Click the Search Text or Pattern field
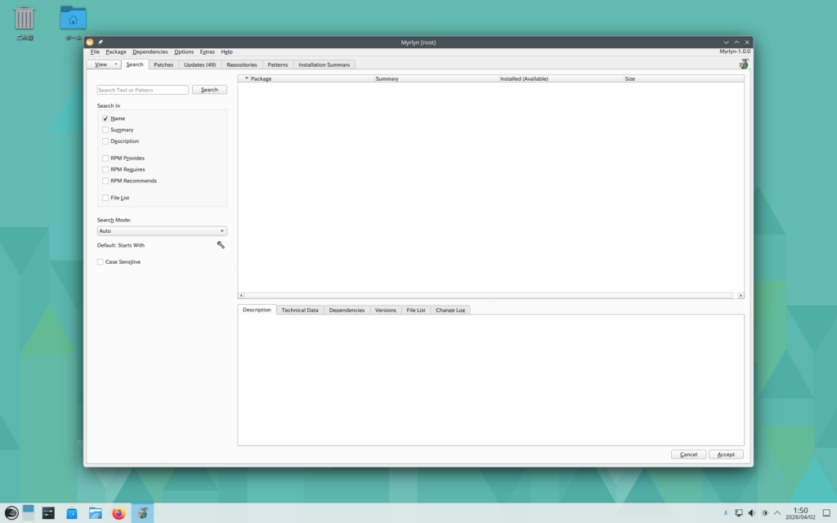Viewport: 837px width, 523px height. [x=143, y=90]
